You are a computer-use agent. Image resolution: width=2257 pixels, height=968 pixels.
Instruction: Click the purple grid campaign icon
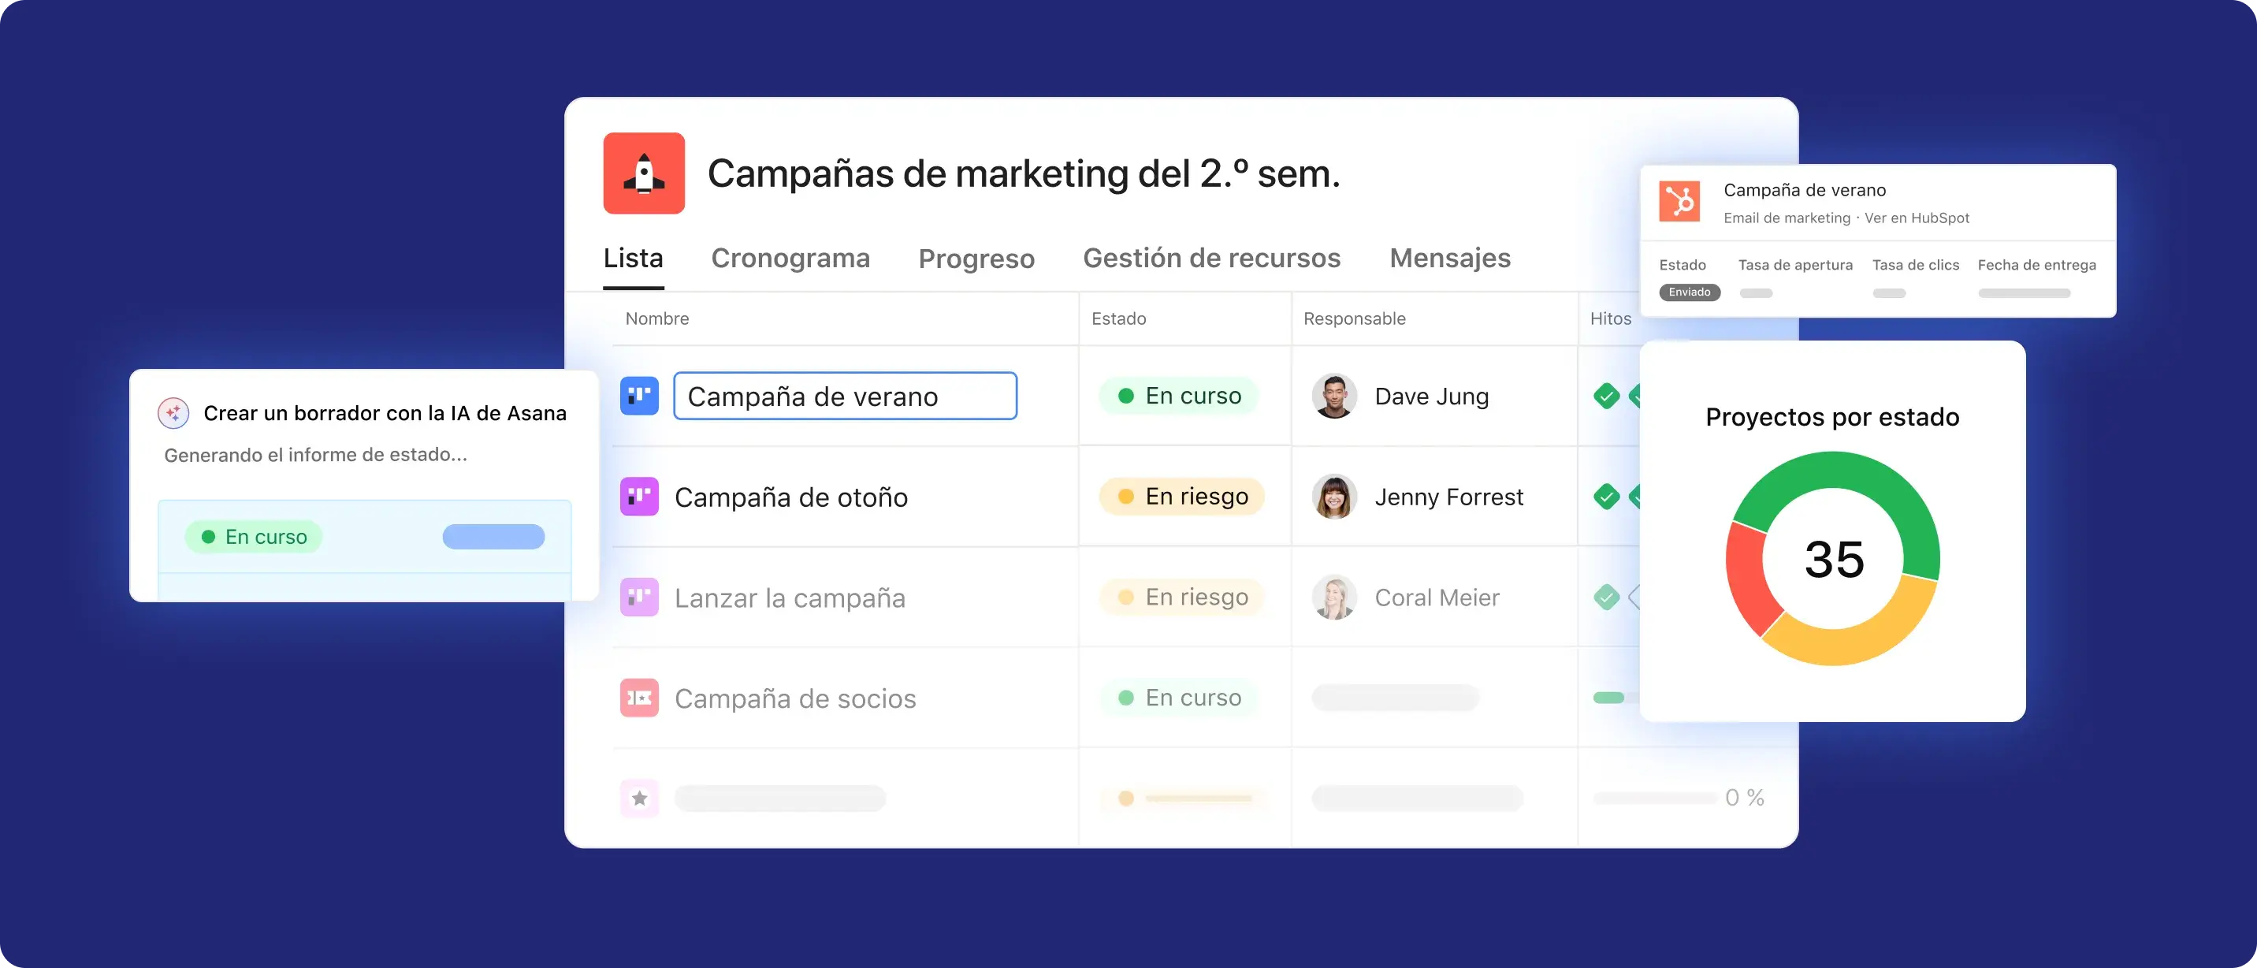click(642, 496)
